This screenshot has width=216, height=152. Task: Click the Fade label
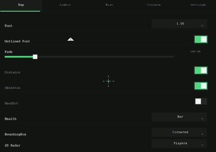tap(8, 52)
